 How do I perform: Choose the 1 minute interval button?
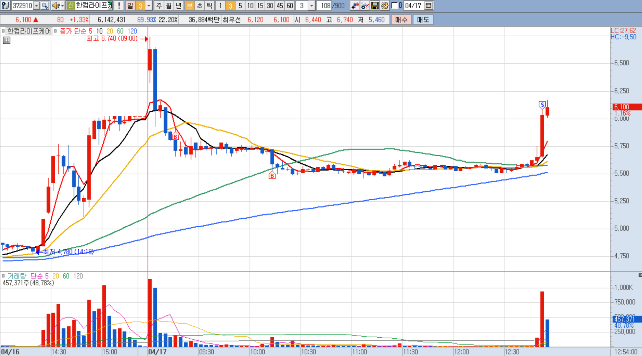pyautogui.click(x=220, y=6)
